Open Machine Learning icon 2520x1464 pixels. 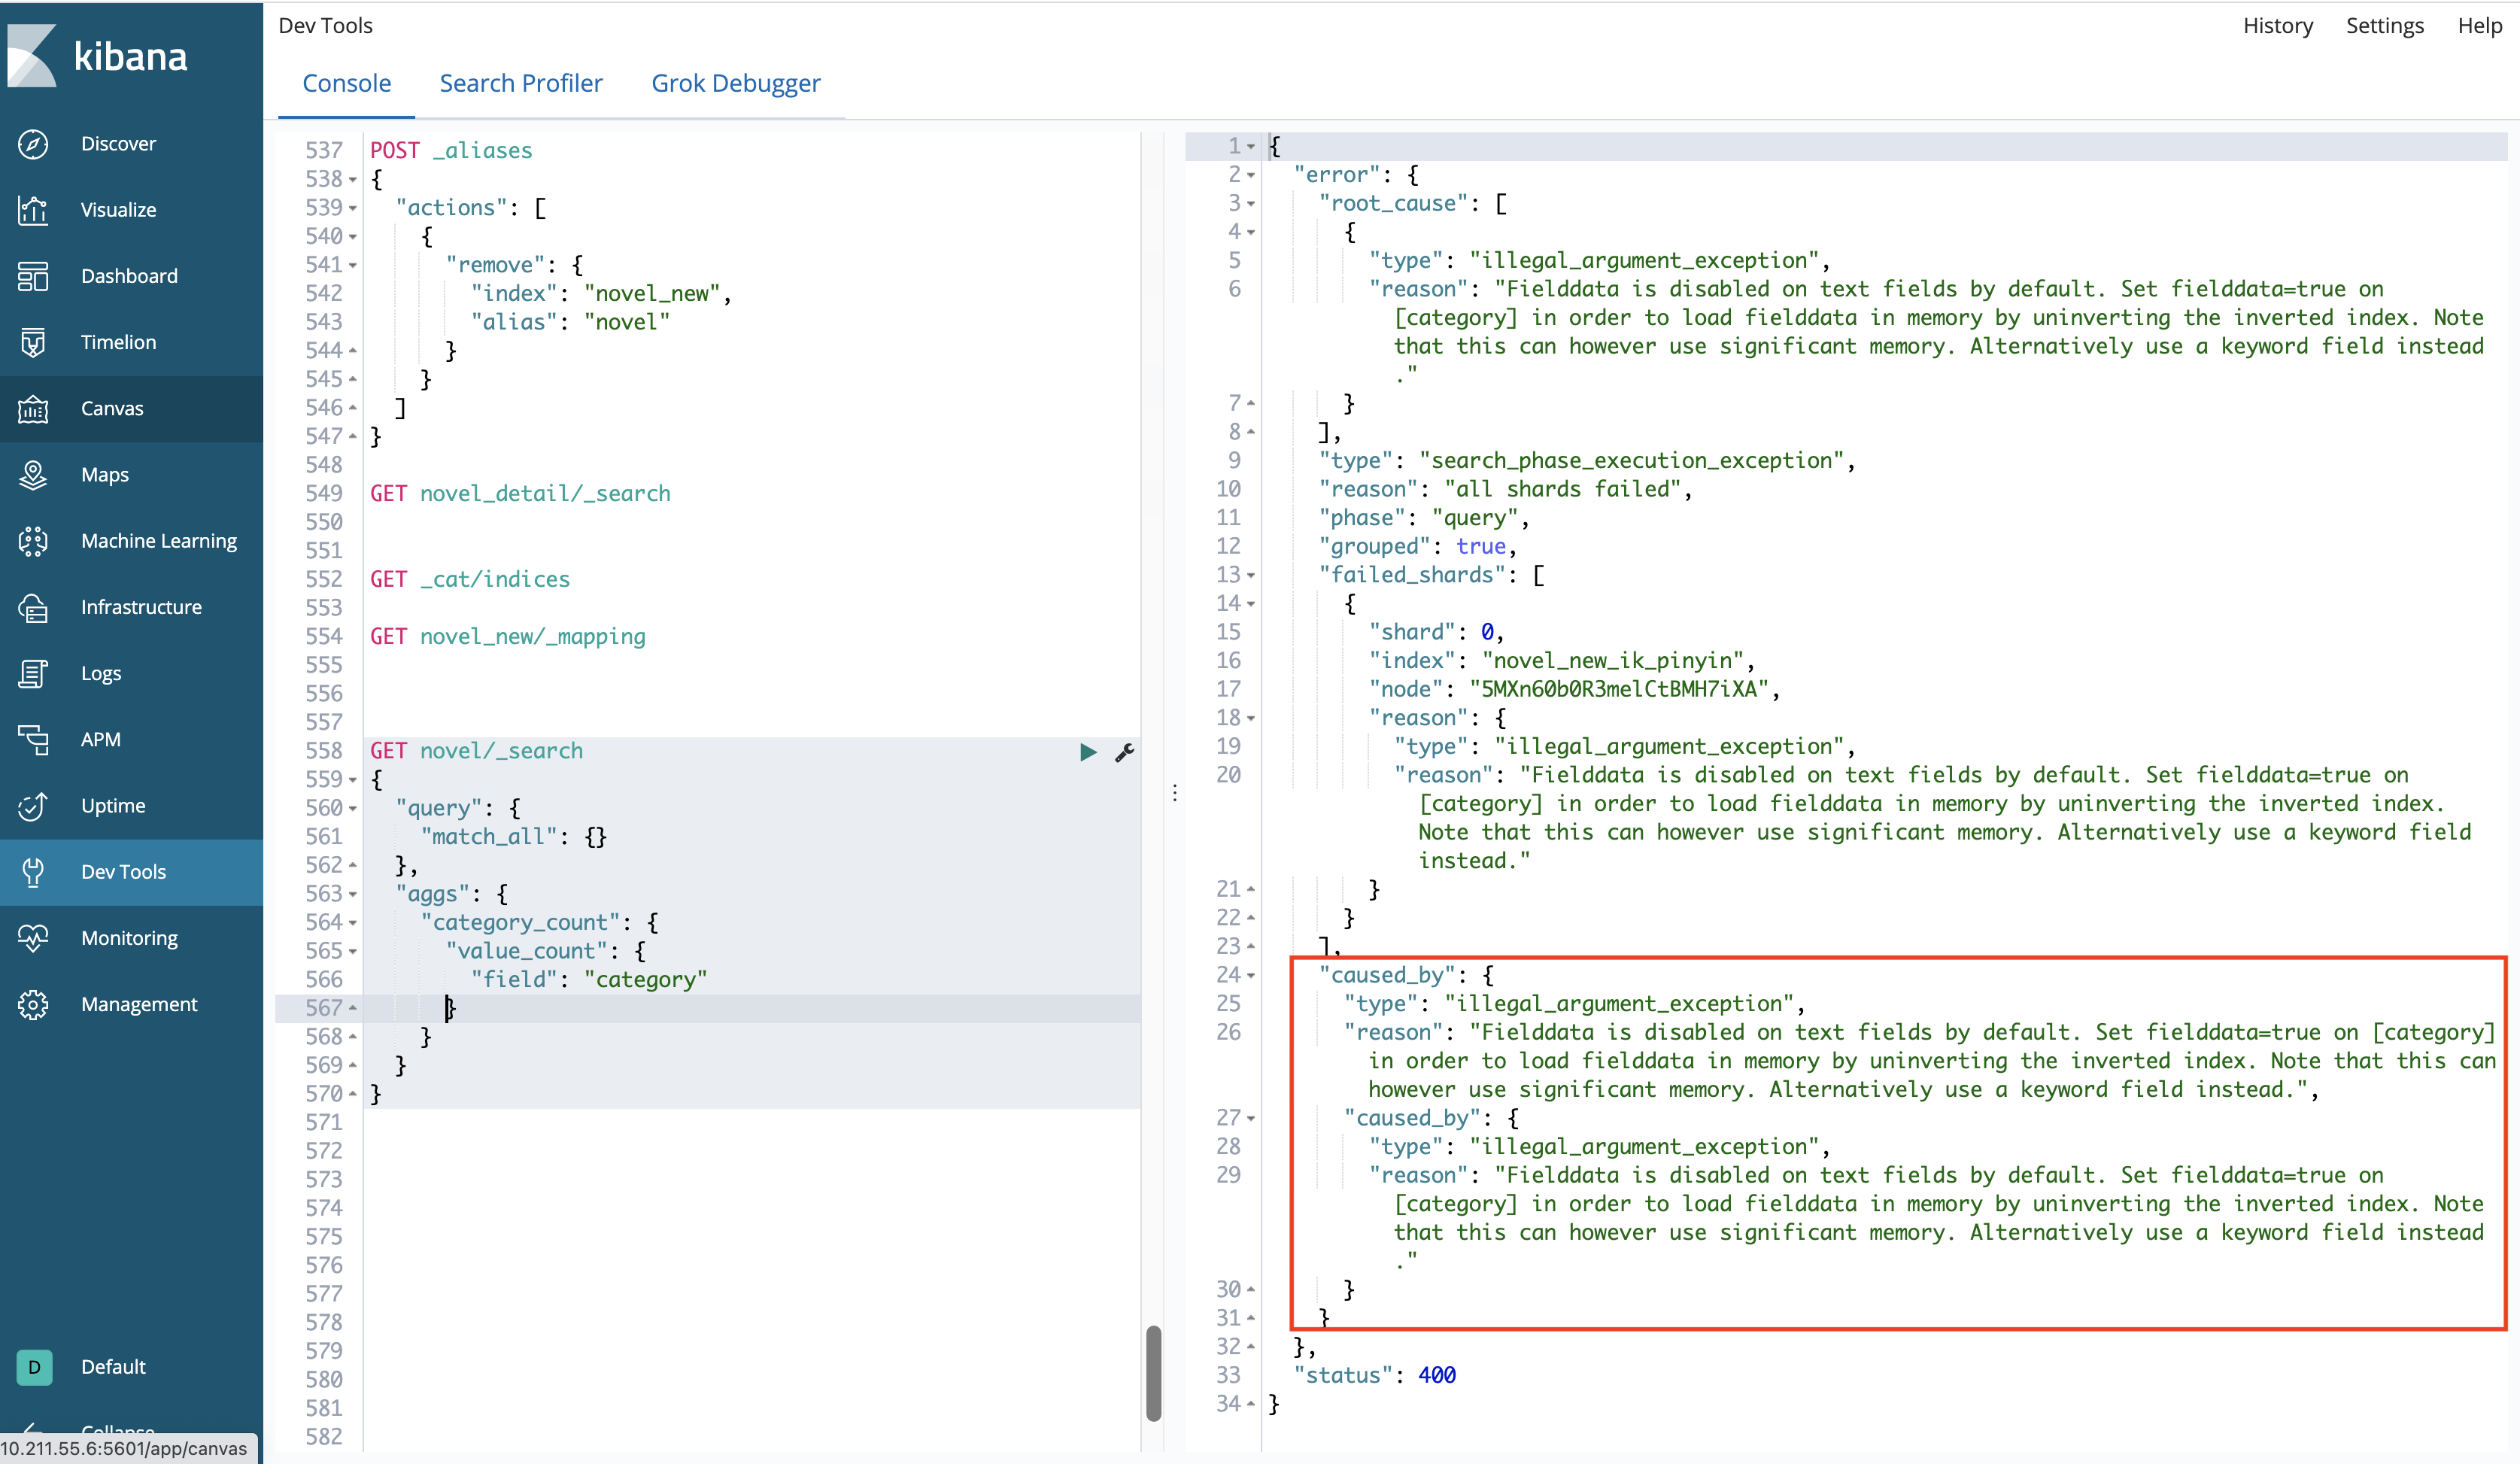coord(33,541)
